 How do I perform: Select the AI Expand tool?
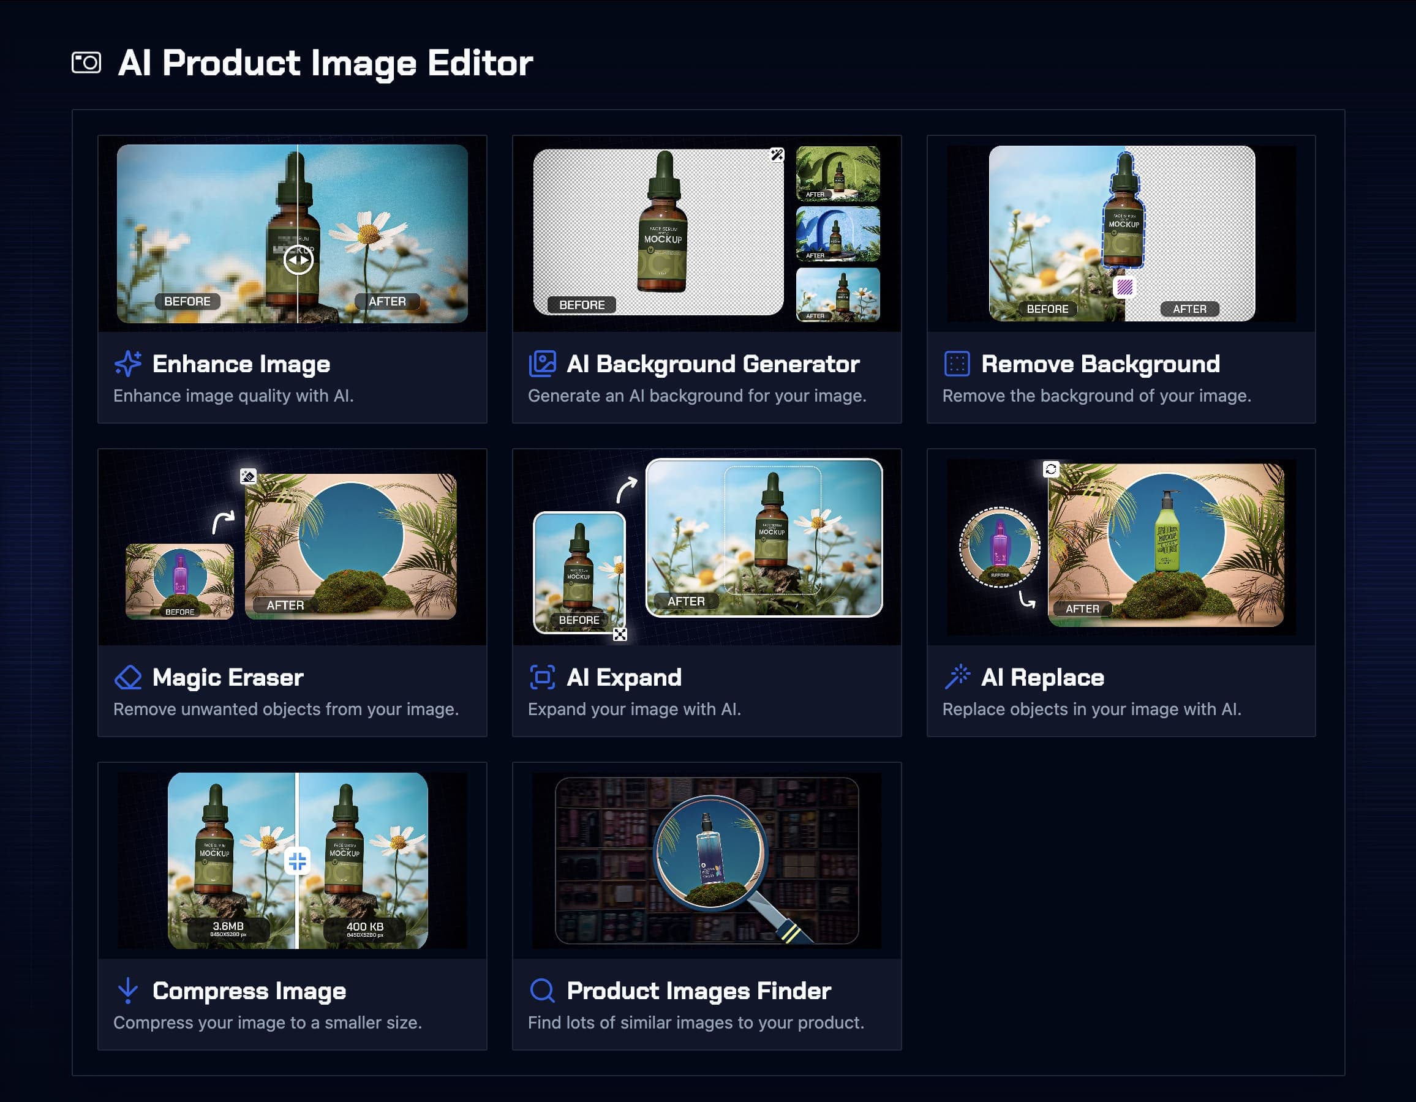click(707, 676)
